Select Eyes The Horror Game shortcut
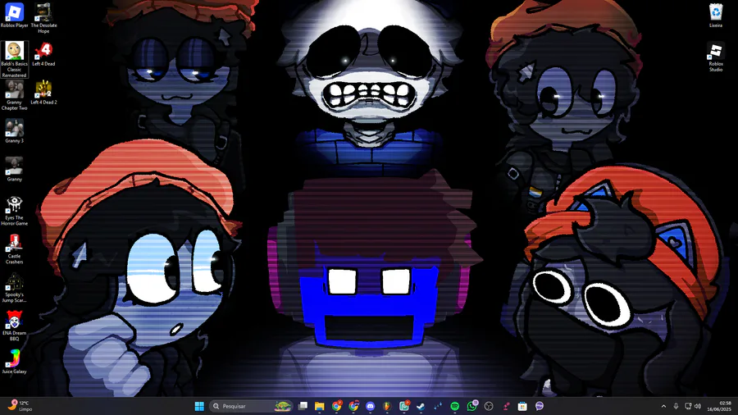Screen dimensions: 738x415 [14, 211]
